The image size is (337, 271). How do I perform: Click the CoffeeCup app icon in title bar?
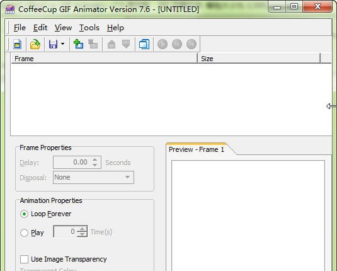tap(9, 9)
